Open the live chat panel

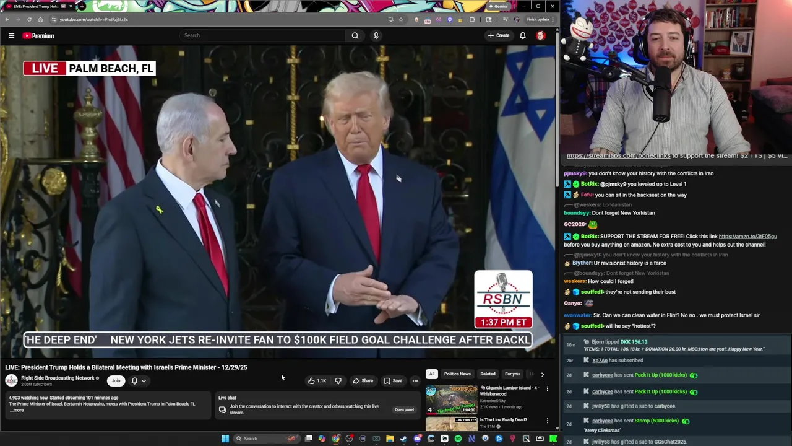404,409
